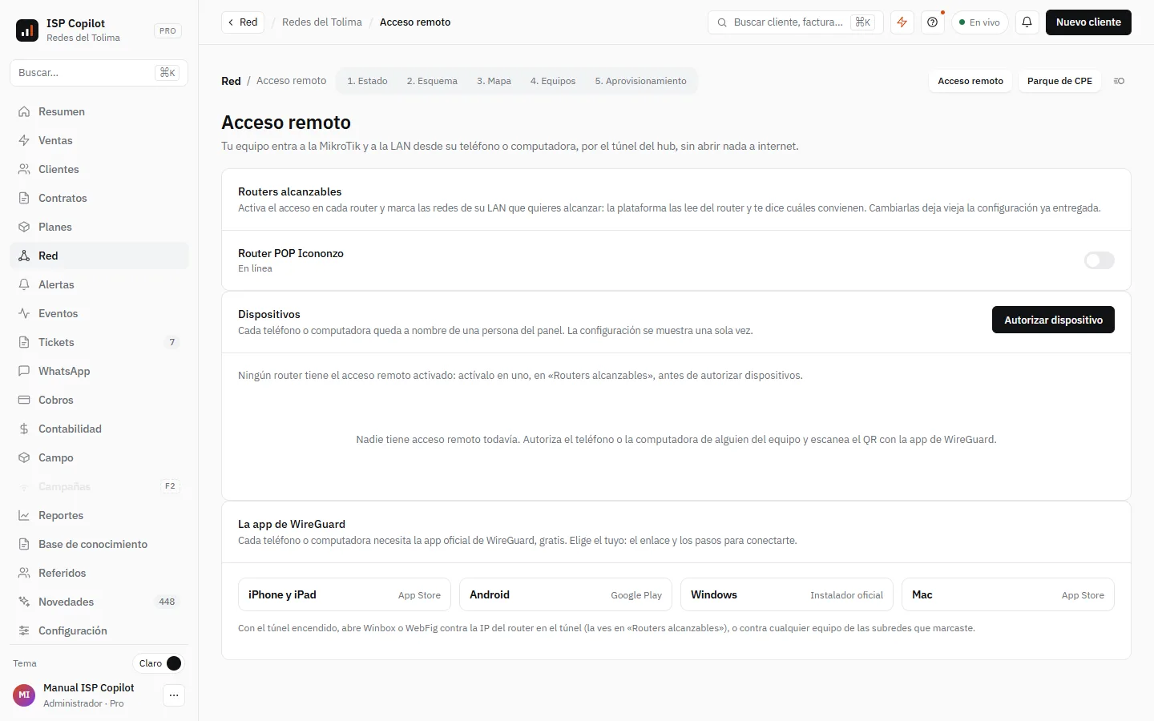The width and height of the screenshot is (1154, 721).
Task: Open the help question mark icon
Action: point(932,22)
